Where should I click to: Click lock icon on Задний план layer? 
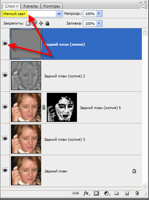click(134, 171)
